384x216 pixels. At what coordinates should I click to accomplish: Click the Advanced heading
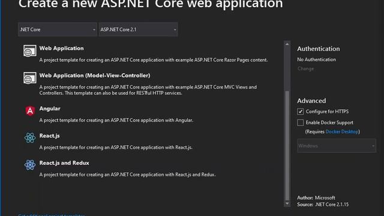(x=311, y=101)
